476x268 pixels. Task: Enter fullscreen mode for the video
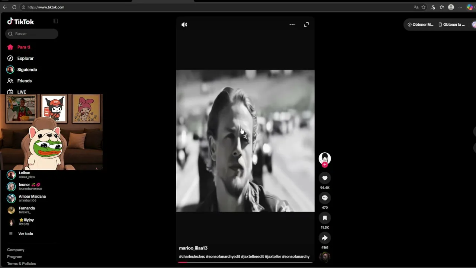(306, 25)
